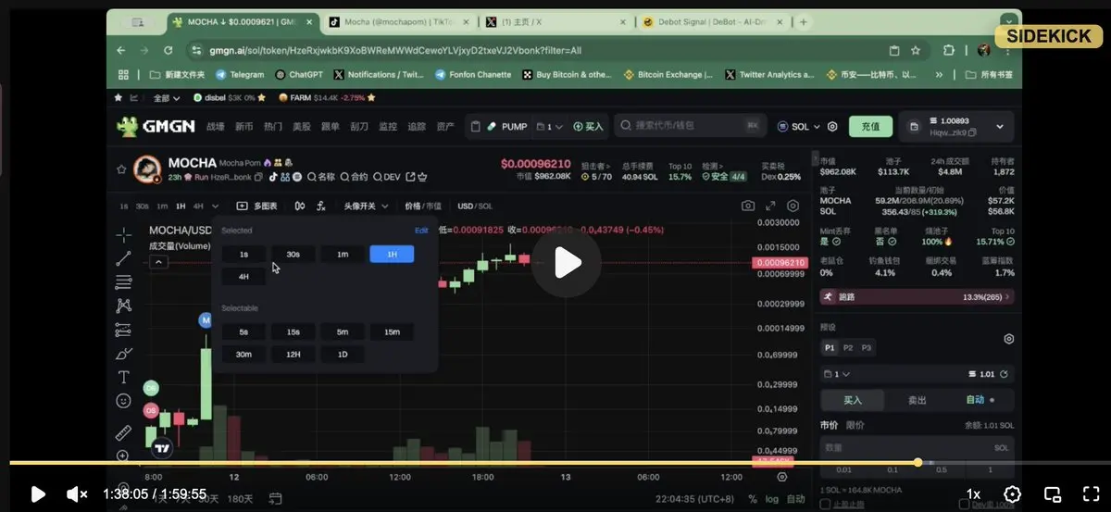Viewport: 1111px width, 512px height.
Task: Select 4H in timeframes popup
Action: point(243,276)
